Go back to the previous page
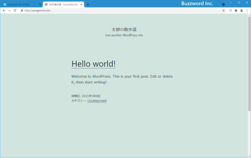The height and width of the screenshot is (158, 251). (x=4, y=11)
